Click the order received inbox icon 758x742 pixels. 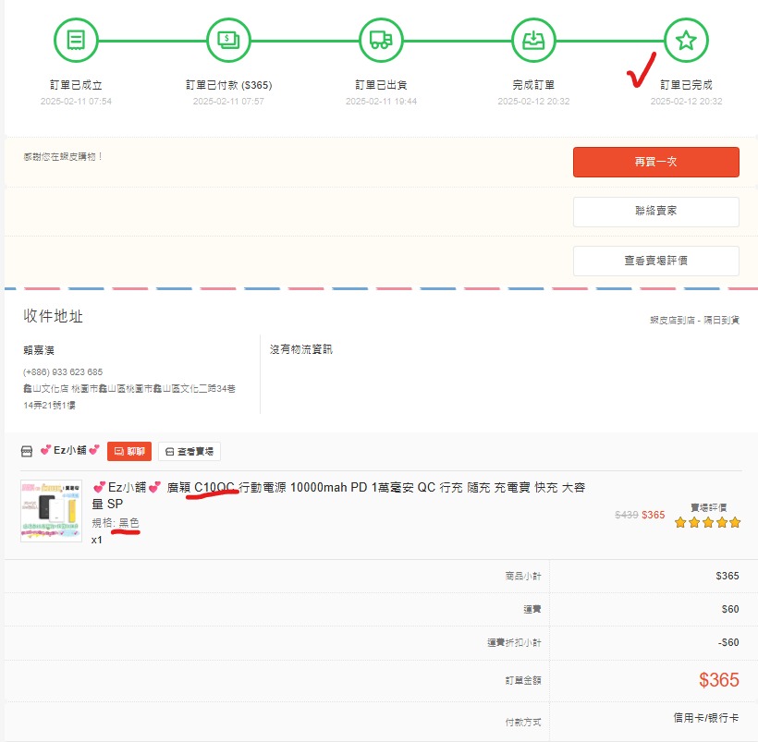coord(533,41)
